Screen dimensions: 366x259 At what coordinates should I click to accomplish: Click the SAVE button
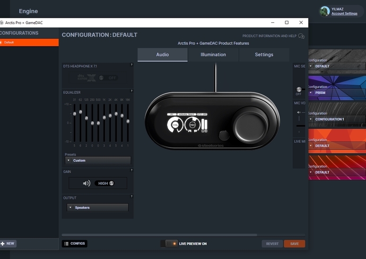pos(294,244)
